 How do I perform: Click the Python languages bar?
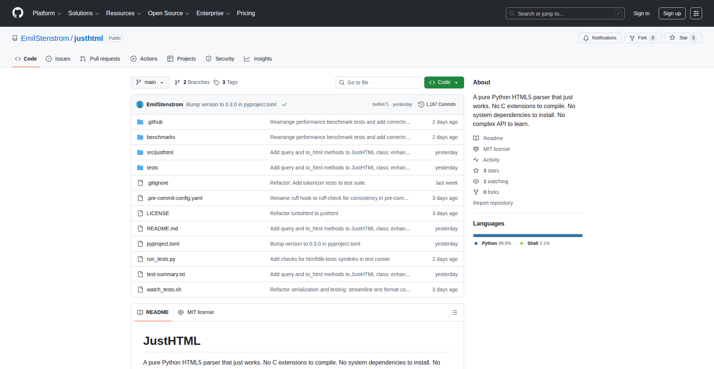coord(527,236)
